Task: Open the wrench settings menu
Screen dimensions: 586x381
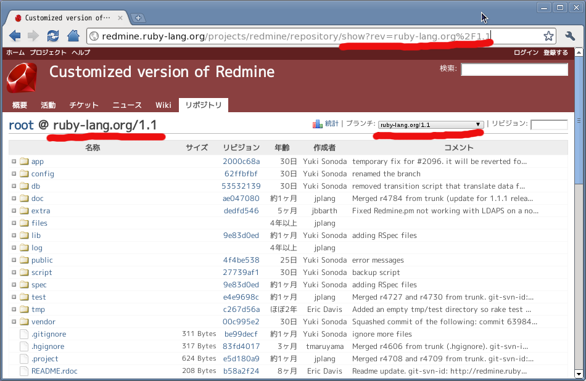Action: (x=570, y=36)
